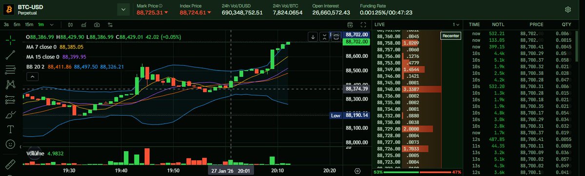Click the Index Price value 88,724.61
The height and width of the screenshot is (176, 585).
pyautogui.click(x=193, y=12)
